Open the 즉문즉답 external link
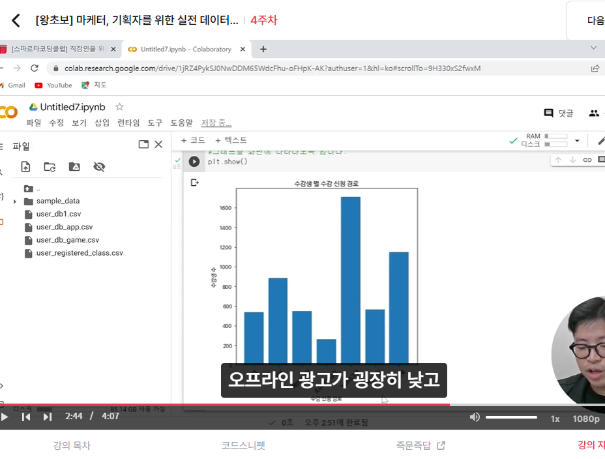 point(421,445)
